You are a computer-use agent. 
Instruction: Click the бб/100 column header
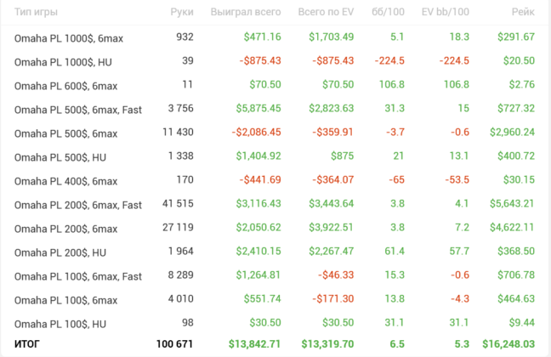tap(388, 12)
